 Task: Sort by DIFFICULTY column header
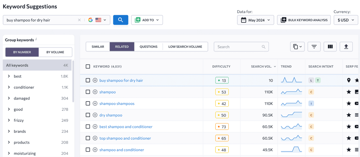point(221,66)
